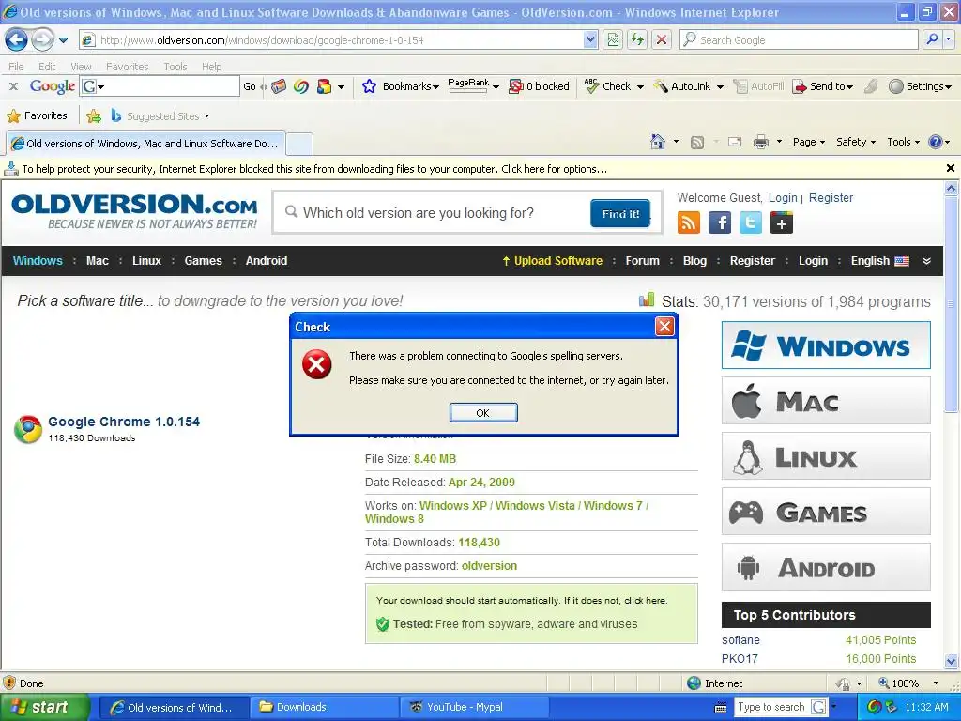Click the Upload Software link

[552, 261]
